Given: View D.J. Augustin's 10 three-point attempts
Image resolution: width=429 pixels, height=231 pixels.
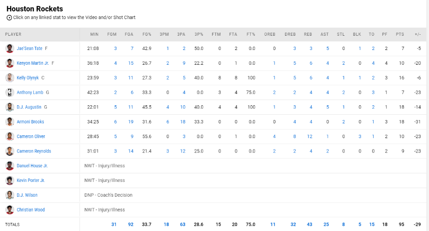Looking at the screenshot, I should point(183,107).
